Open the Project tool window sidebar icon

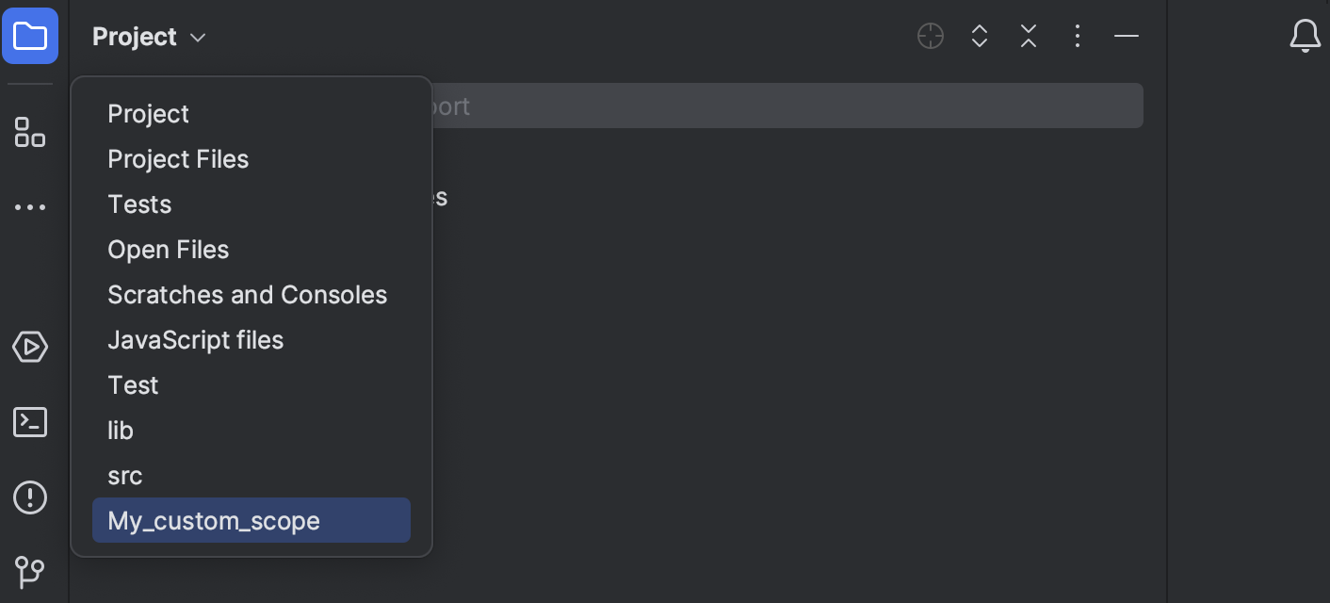(x=30, y=36)
